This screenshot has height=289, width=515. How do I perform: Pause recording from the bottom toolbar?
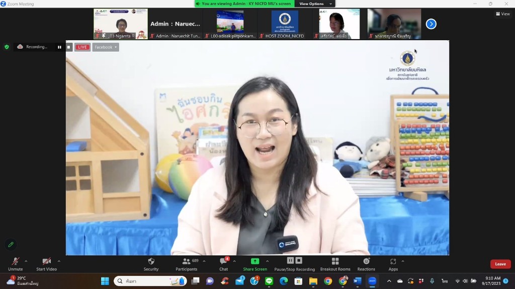290,260
